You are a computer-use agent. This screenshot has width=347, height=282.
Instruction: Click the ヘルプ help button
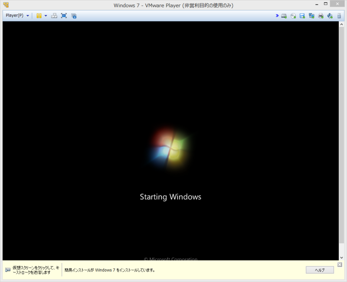tap(320, 270)
